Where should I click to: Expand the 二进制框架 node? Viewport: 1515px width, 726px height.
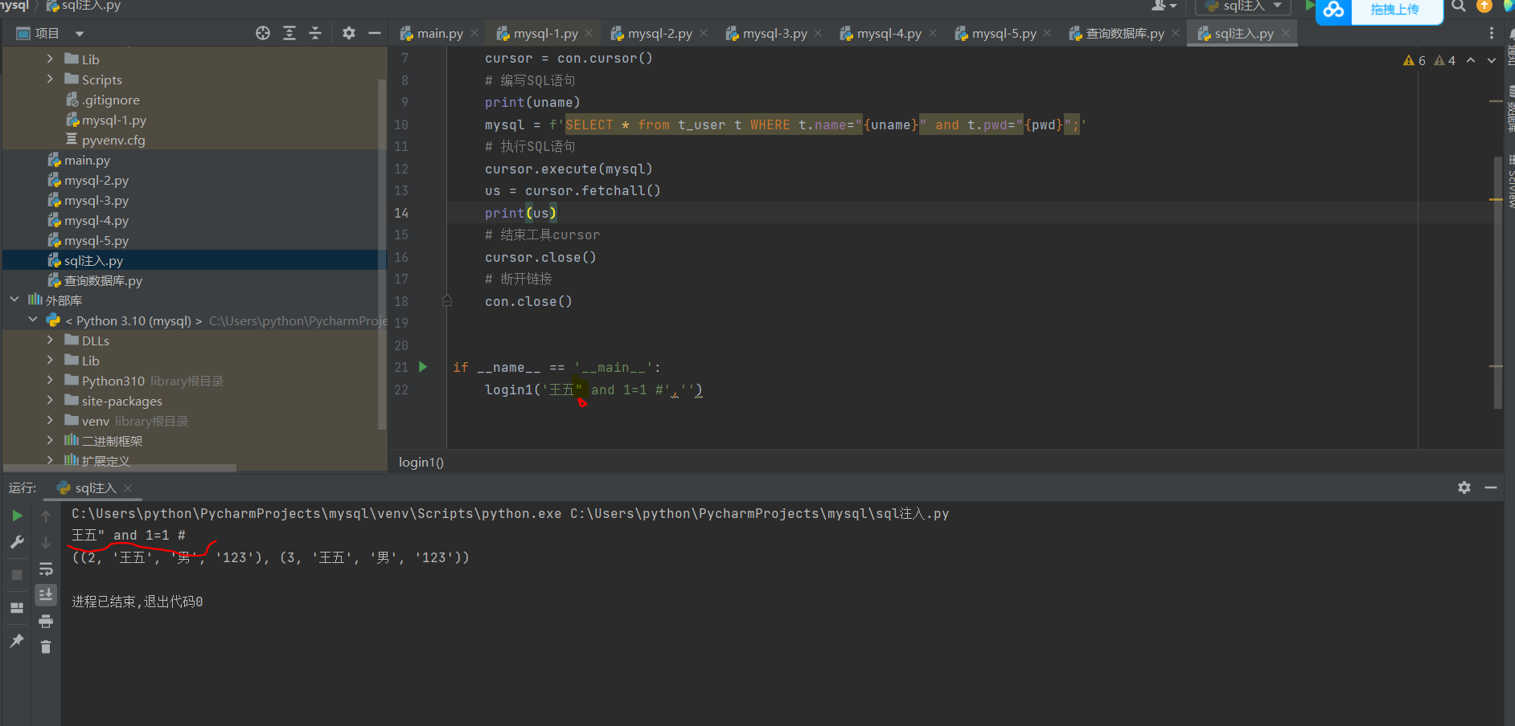(x=50, y=440)
